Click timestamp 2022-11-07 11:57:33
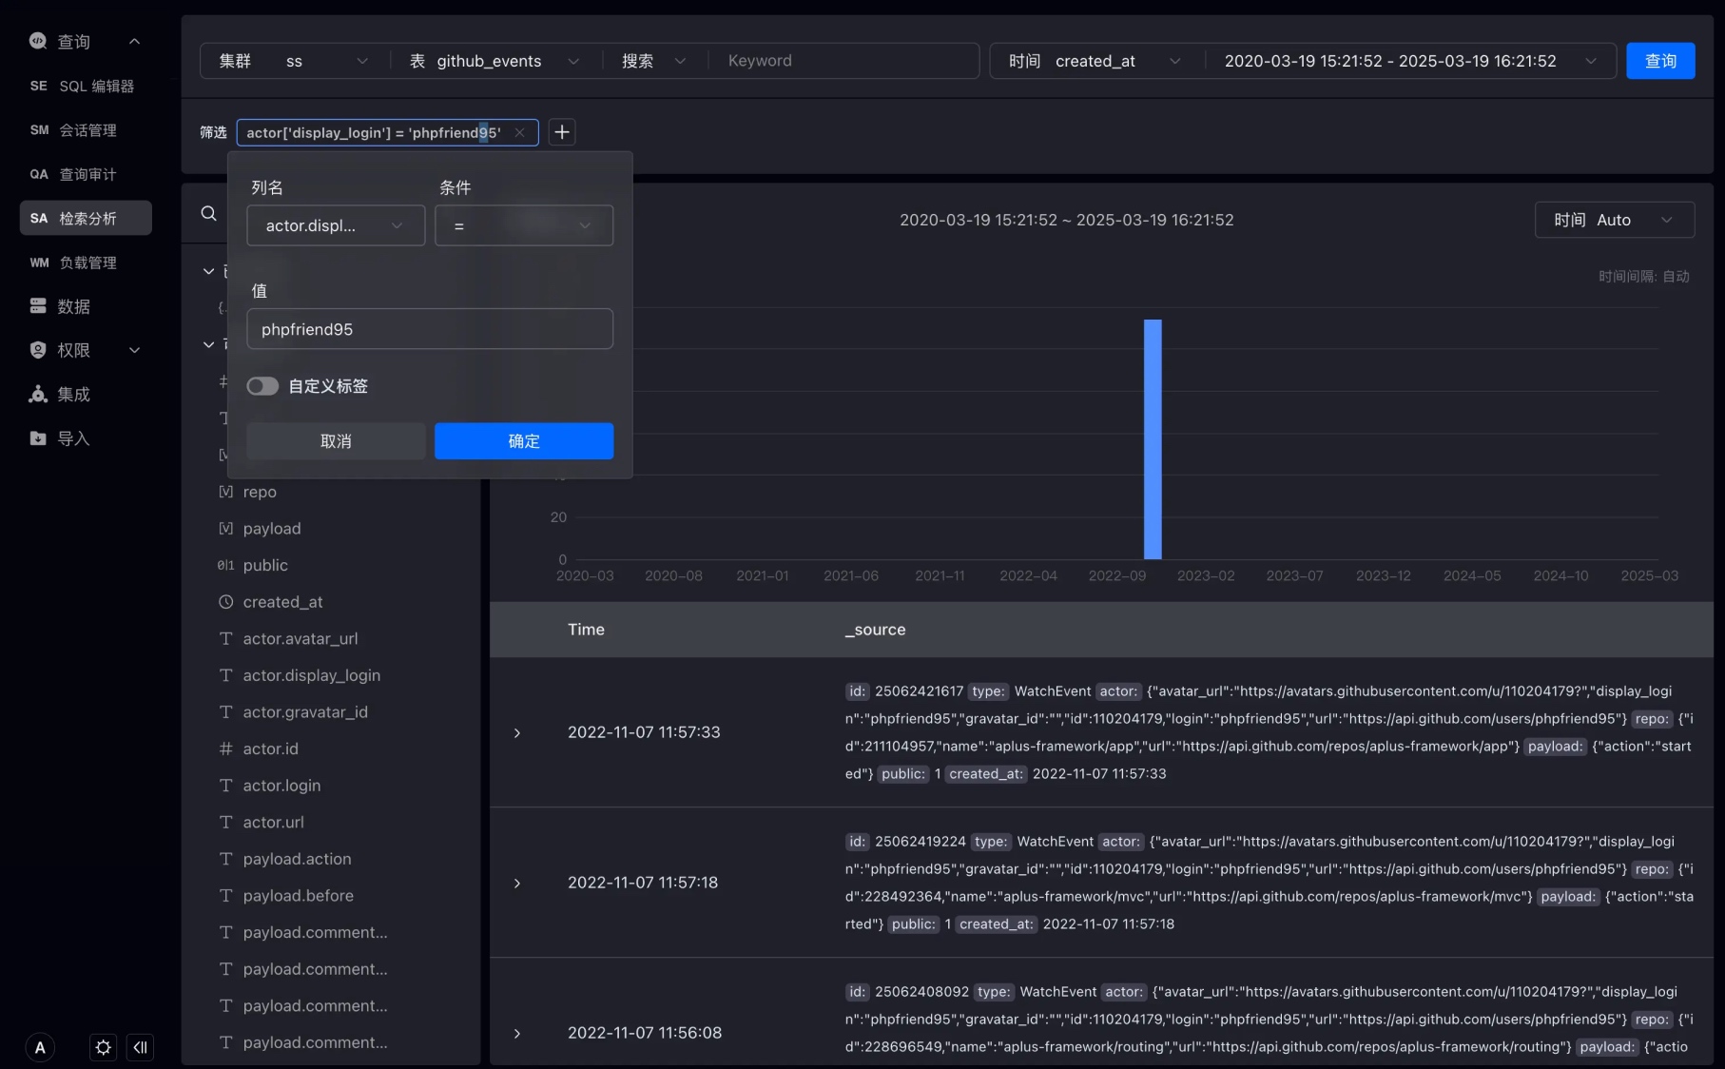 [644, 732]
